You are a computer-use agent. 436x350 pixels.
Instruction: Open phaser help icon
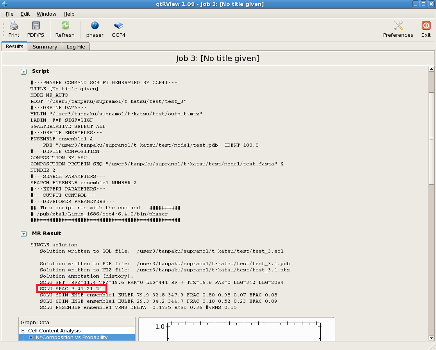click(x=95, y=26)
